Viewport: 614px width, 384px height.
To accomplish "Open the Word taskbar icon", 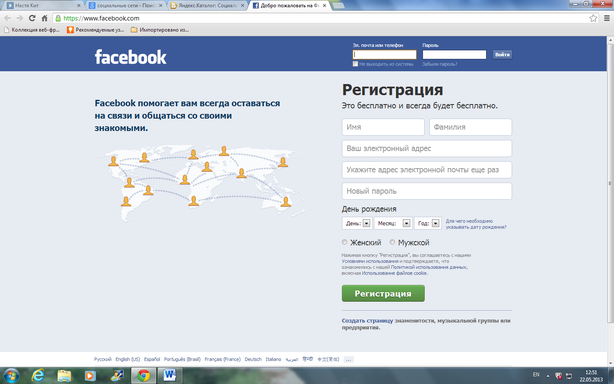I will pos(170,375).
